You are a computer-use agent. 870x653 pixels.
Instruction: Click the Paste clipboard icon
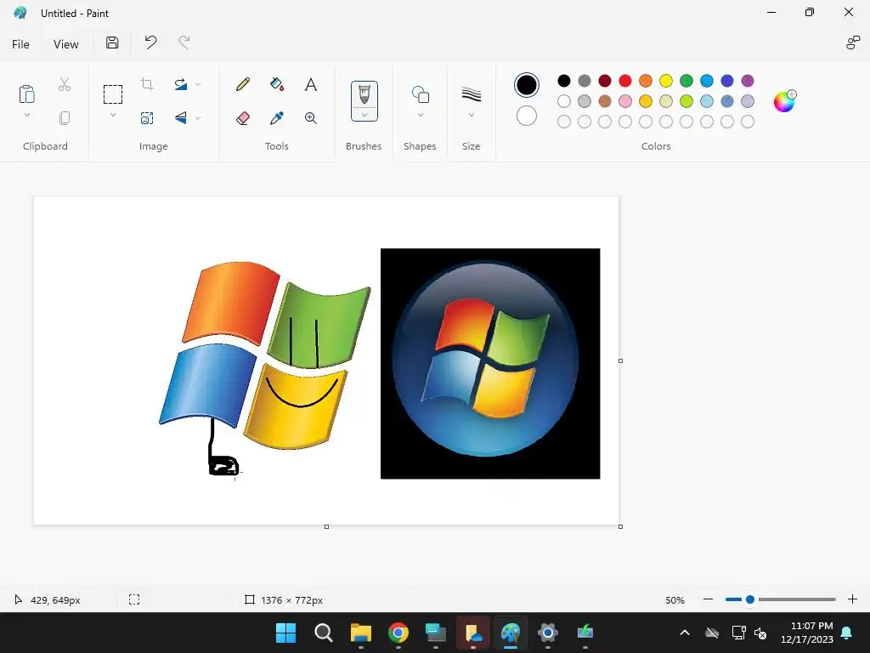(x=26, y=94)
